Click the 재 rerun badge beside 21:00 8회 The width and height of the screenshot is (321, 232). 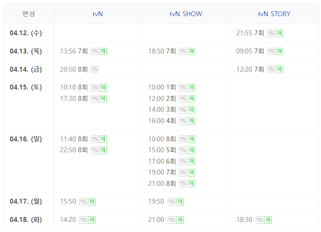[x=191, y=184]
